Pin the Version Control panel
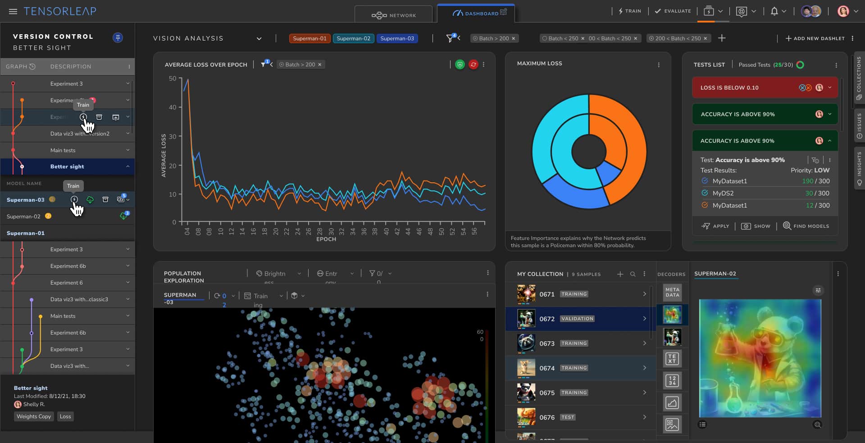This screenshot has width=865, height=443. [118, 38]
